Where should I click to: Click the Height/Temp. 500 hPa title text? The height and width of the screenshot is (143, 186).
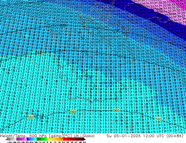point(23,136)
